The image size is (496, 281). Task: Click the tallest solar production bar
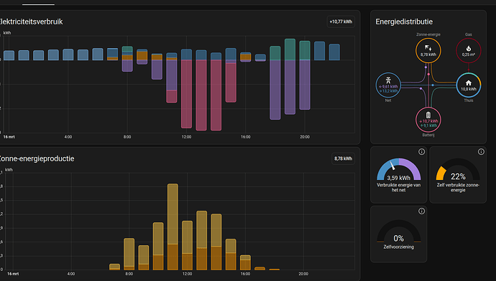click(x=173, y=227)
